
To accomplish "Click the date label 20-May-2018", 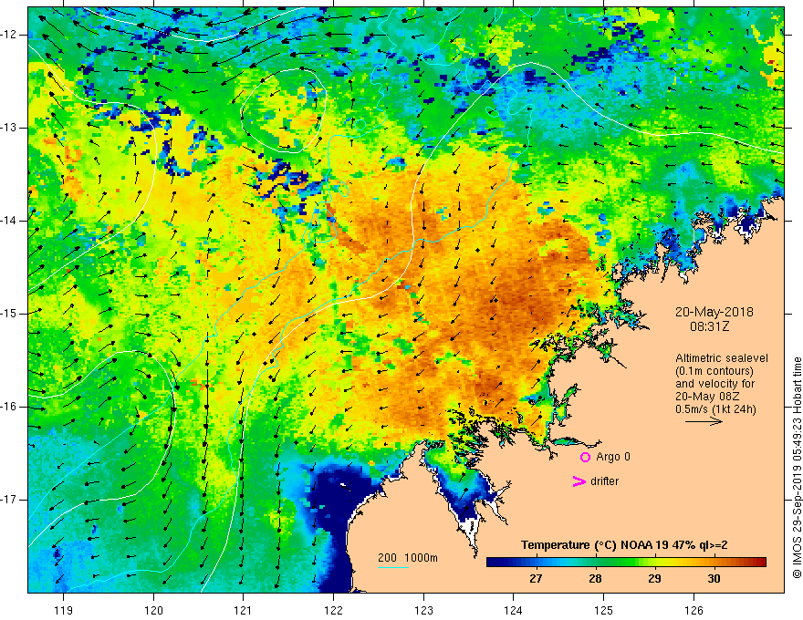I will (x=714, y=312).
